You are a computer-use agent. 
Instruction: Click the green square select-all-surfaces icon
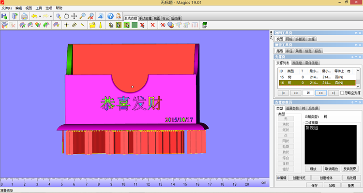135,25
